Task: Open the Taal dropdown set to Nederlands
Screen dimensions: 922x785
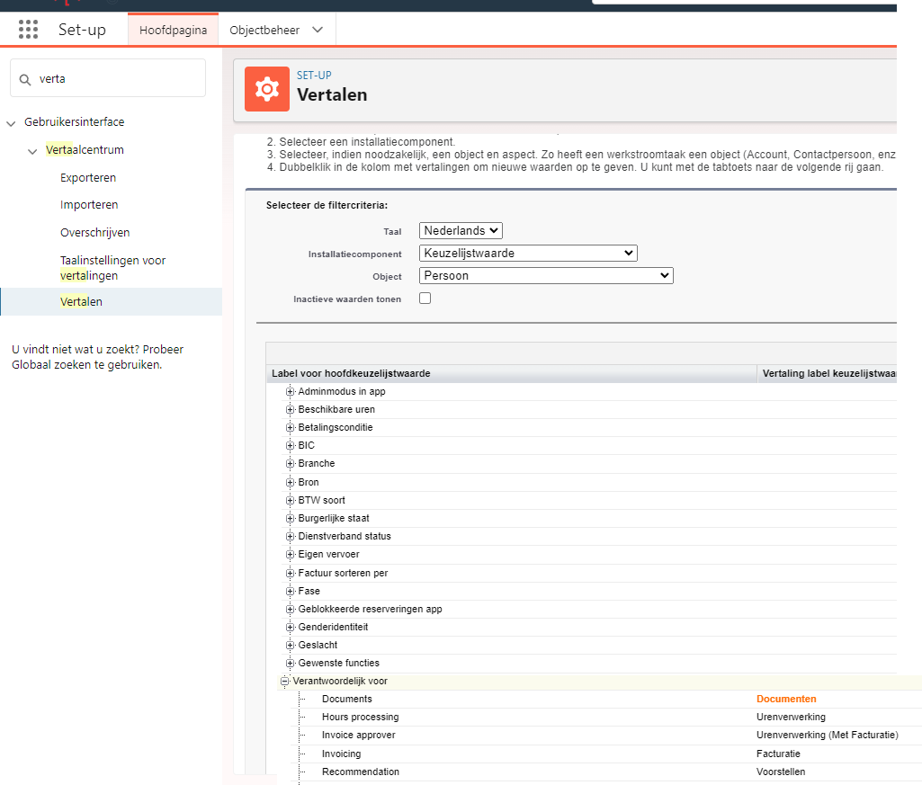Action: click(x=461, y=231)
